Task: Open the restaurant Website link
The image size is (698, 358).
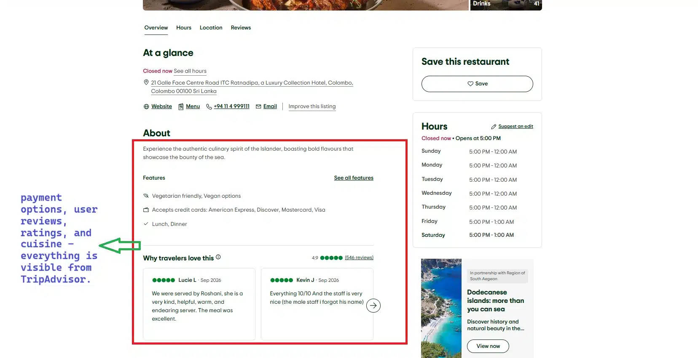Action: 161,106
